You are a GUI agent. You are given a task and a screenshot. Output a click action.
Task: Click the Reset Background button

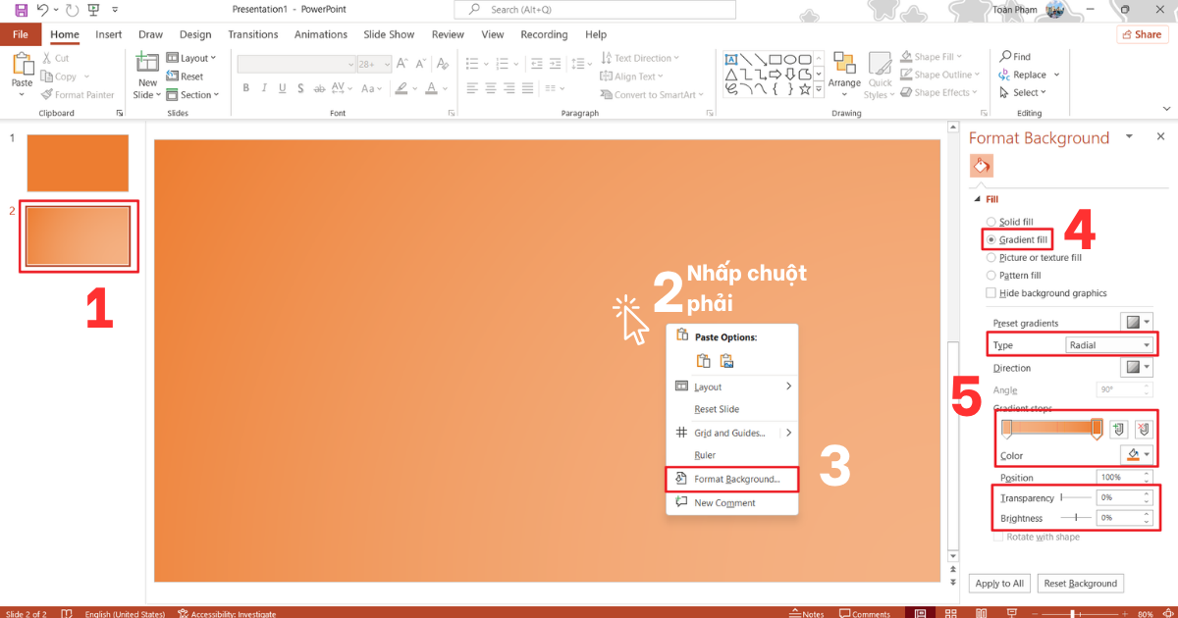(1080, 584)
